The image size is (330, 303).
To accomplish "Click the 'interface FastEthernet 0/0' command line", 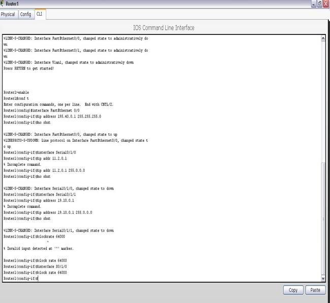I will click(x=42, y=110).
